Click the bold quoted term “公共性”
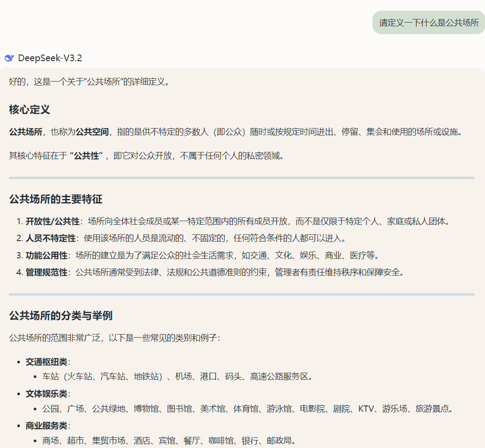This screenshot has width=485, height=448. tap(86, 156)
